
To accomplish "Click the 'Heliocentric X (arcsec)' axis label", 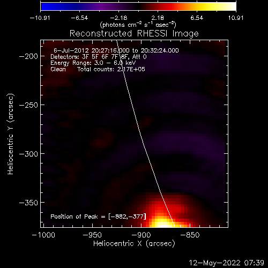I will coord(134,244).
